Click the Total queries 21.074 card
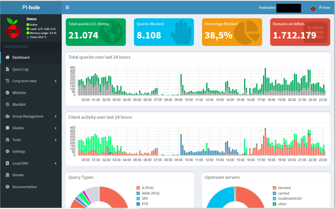 [x=96, y=32]
